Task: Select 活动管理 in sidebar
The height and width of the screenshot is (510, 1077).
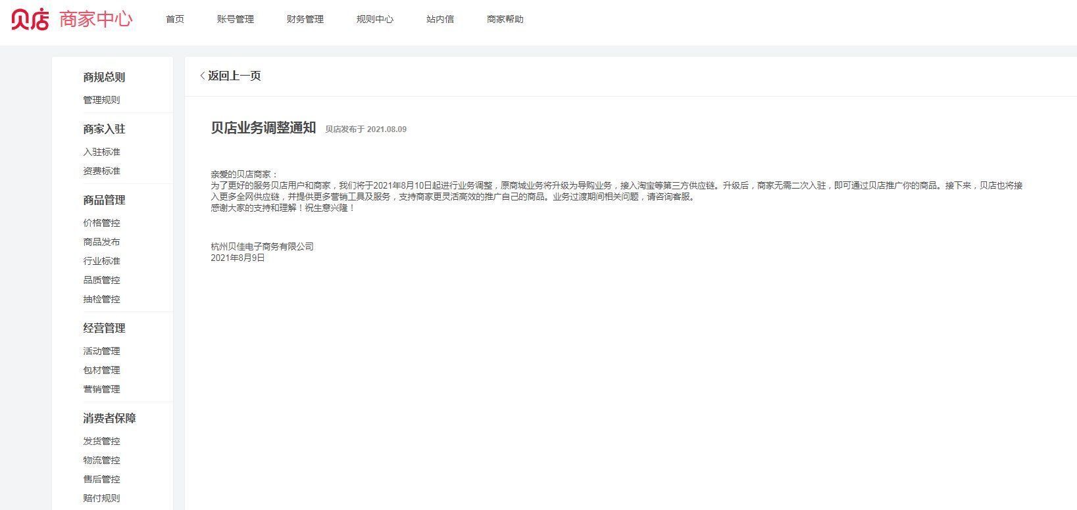Action: coord(101,351)
